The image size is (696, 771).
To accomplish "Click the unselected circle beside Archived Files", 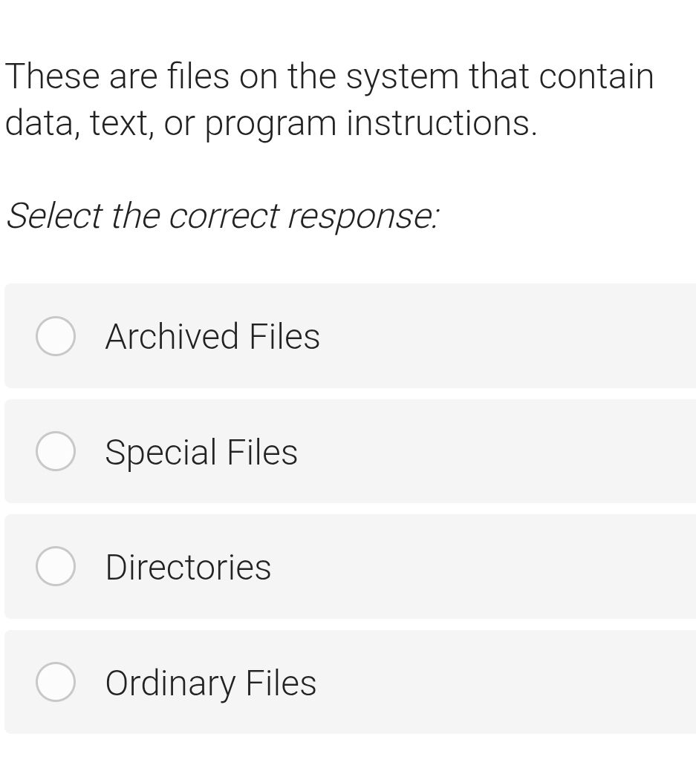I will click(x=56, y=336).
